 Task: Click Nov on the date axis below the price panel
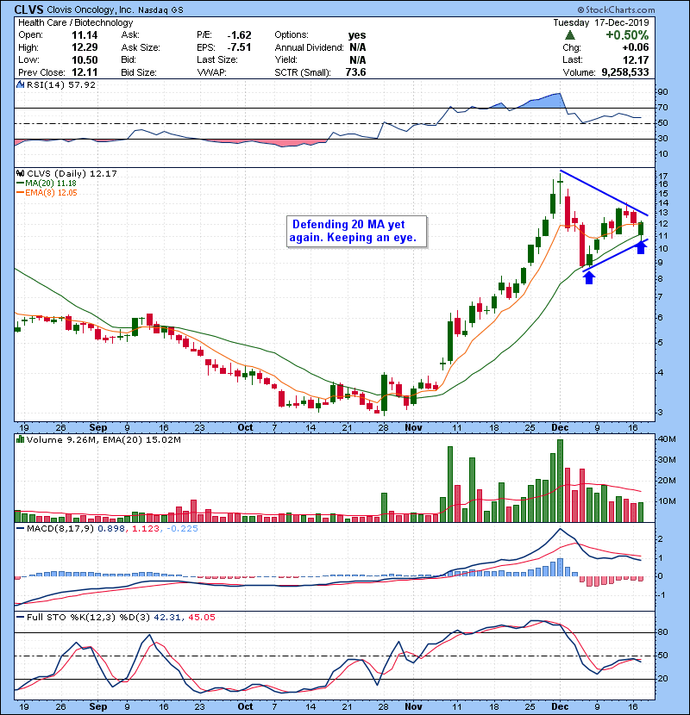click(414, 428)
